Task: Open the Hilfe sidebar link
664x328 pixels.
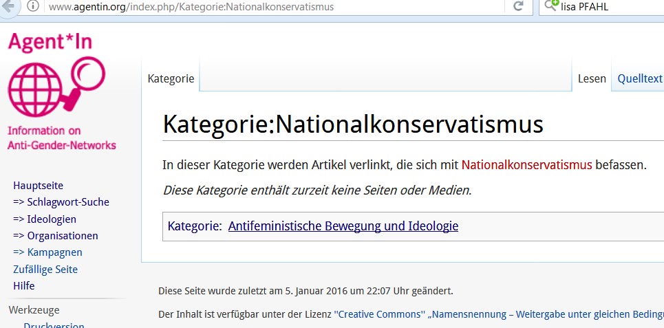Action: [24, 286]
